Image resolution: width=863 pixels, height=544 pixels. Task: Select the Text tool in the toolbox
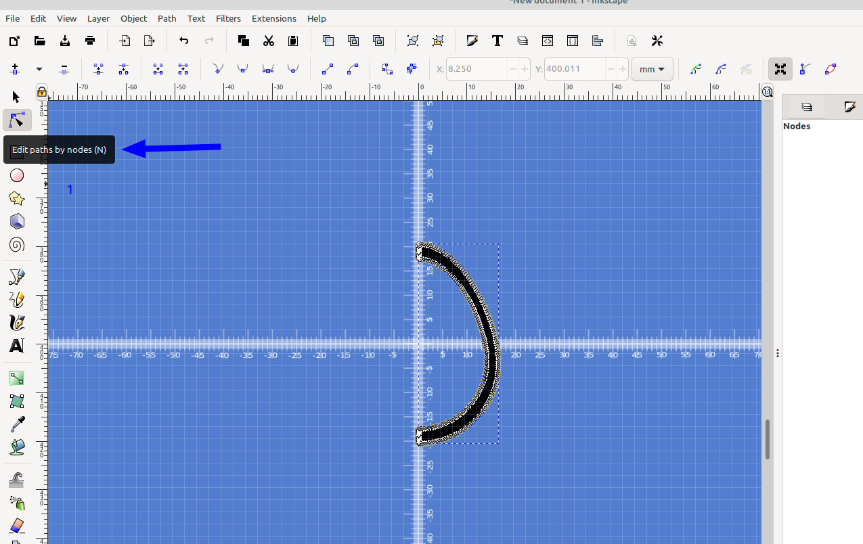[x=17, y=346]
